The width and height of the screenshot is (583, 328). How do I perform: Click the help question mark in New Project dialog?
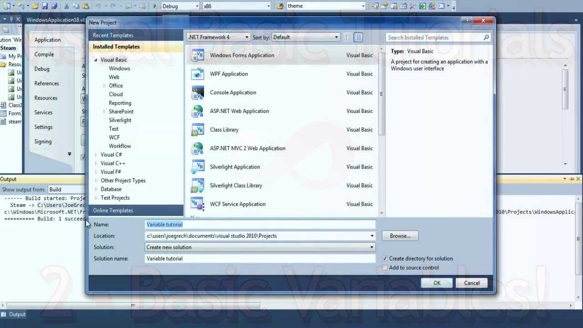[x=467, y=21]
